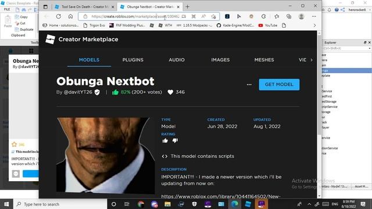
Task: Open the YouTube bookmark
Action: pyautogui.click(x=268, y=26)
